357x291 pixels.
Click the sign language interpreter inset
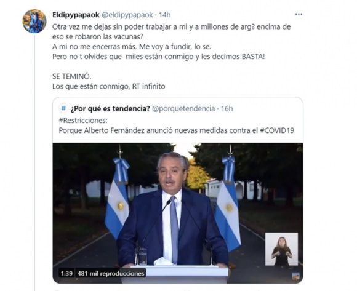click(281, 249)
